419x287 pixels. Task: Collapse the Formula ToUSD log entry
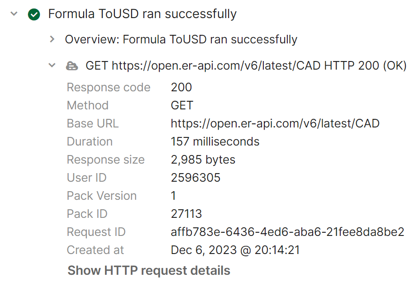pos(14,14)
